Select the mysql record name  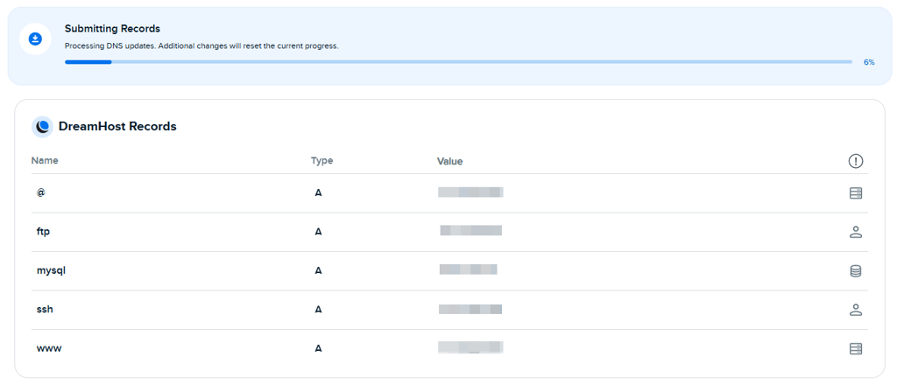click(x=51, y=270)
